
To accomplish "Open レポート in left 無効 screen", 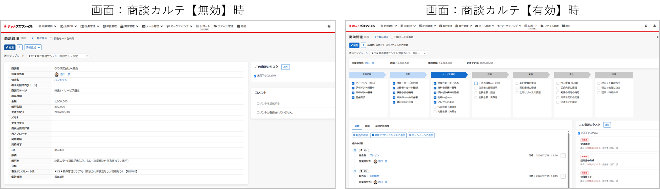I will (203, 26).
